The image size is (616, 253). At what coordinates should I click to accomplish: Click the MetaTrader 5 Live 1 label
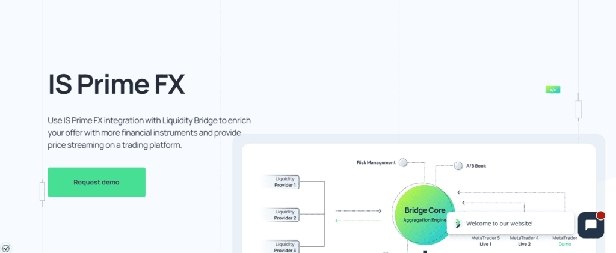(x=485, y=241)
